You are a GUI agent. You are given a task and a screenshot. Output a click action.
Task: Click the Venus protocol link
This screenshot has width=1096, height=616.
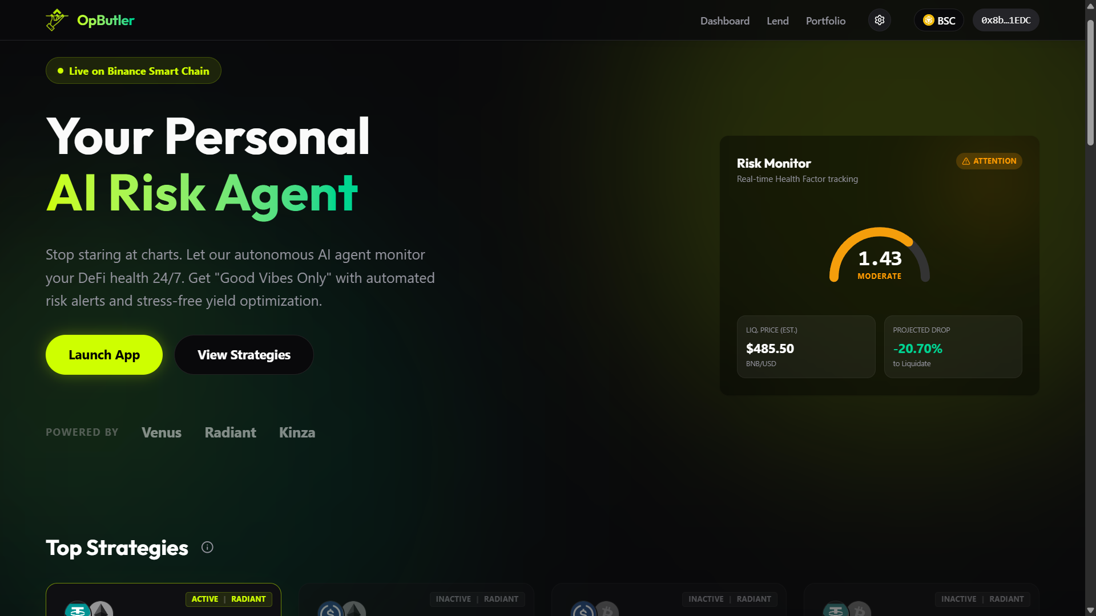tap(162, 432)
